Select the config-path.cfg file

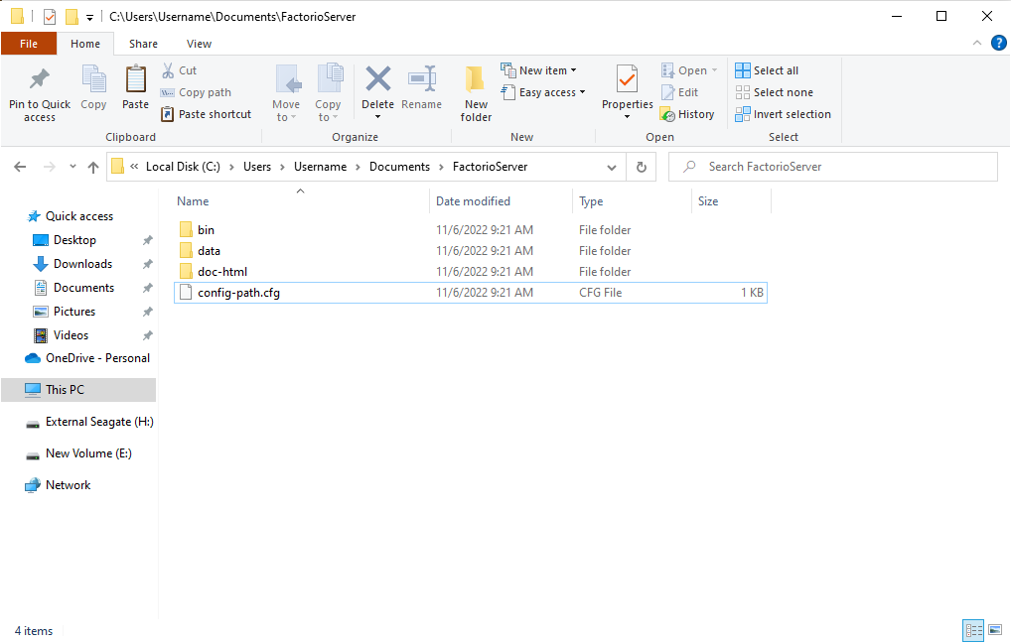[471, 293]
